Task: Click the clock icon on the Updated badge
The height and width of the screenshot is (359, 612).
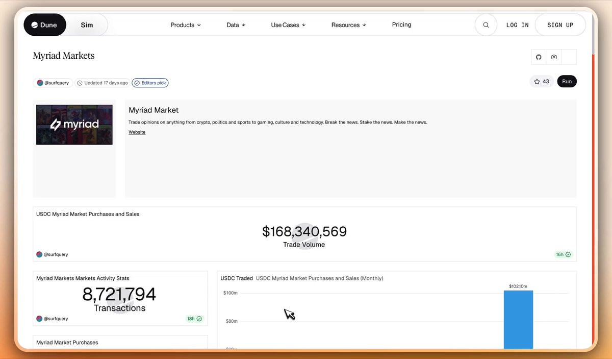Action: tap(80, 83)
